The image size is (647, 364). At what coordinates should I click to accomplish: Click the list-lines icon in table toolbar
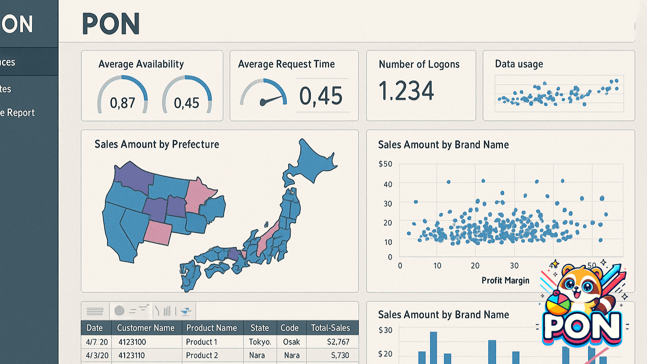pos(95,311)
